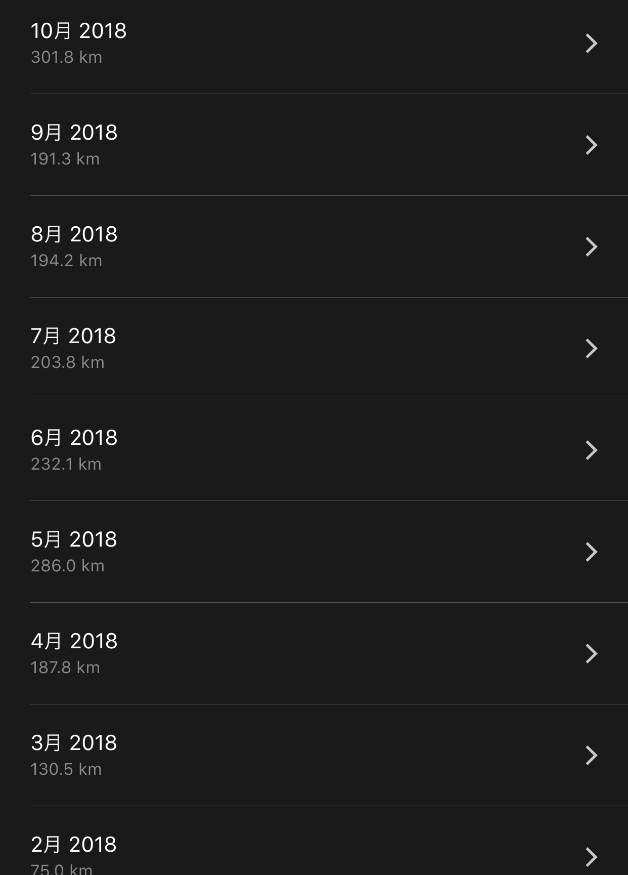Open the 3月 2018 month label
The image size is (628, 875).
point(74,743)
